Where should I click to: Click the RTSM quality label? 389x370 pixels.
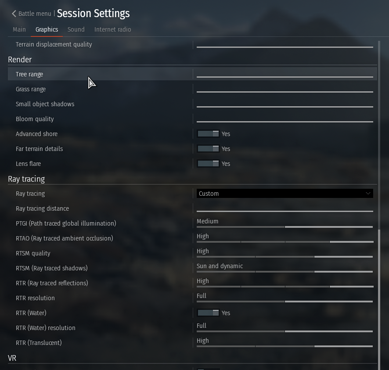coord(33,253)
